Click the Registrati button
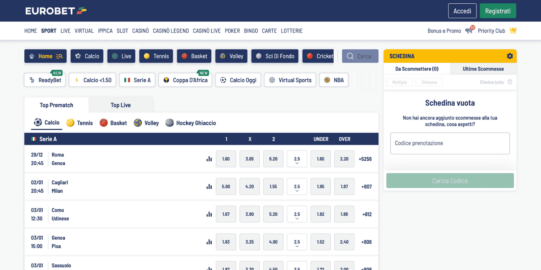541x270 pixels. pos(498,11)
